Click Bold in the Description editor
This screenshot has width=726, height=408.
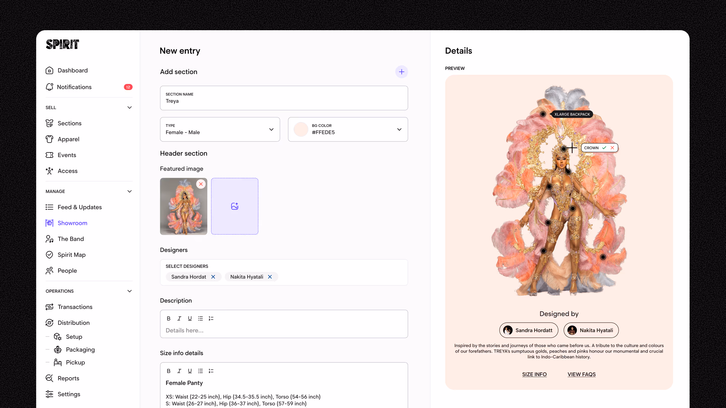(x=169, y=318)
